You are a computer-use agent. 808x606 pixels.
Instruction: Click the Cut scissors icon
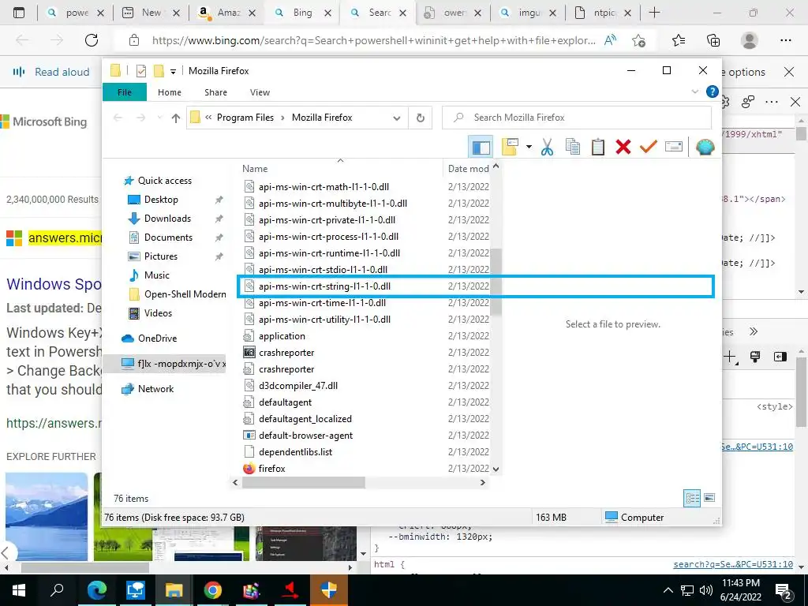547,147
